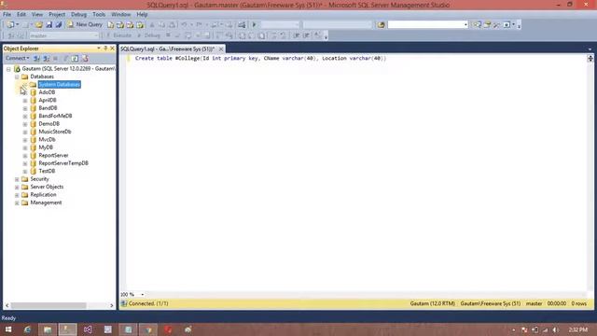
Task: Open the master database dropdown in SQL toolbar
Action: (x=96, y=35)
